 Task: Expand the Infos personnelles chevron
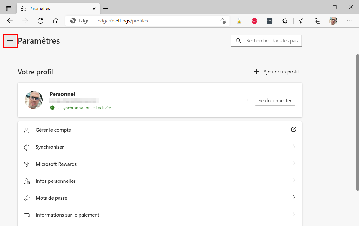point(294,181)
